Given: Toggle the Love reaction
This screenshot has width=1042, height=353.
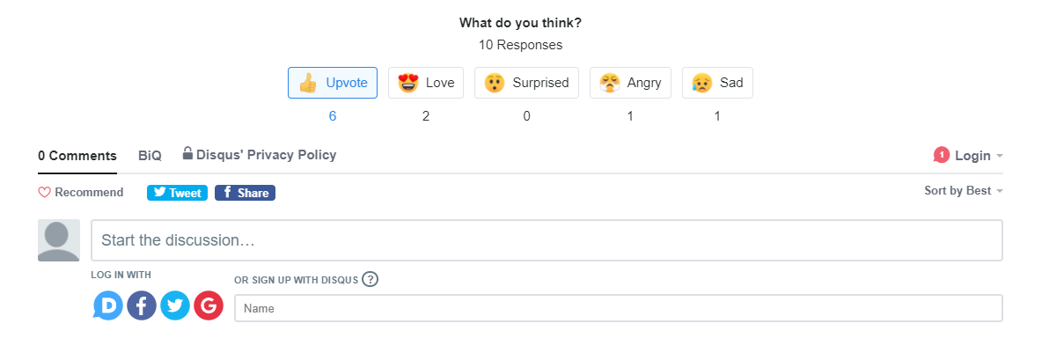Looking at the screenshot, I should click(426, 83).
